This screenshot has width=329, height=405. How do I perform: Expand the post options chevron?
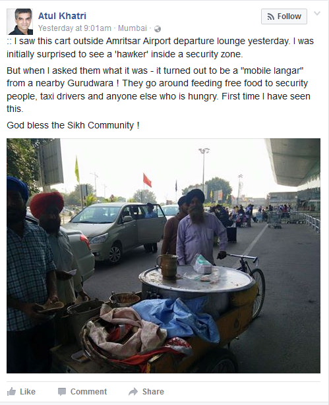point(317,13)
